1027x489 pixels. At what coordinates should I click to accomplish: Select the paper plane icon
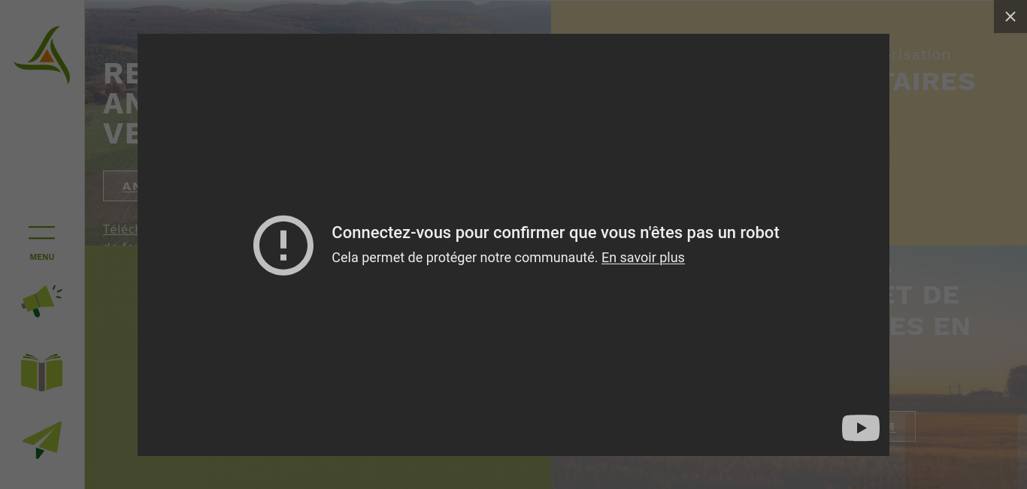coord(42,439)
